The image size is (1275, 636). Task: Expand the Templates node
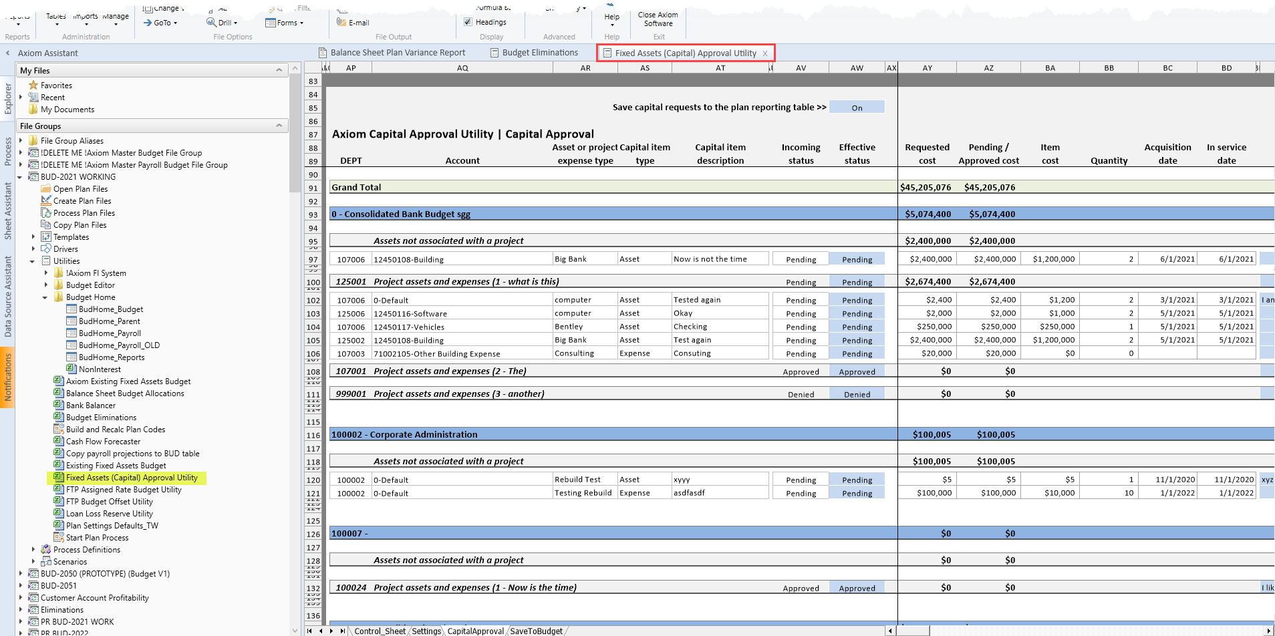tap(33, 237)
